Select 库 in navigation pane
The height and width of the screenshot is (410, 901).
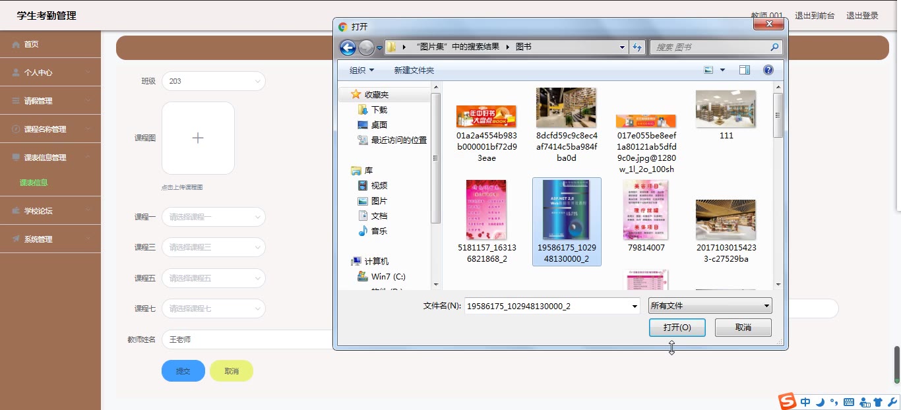(x=361, y=170)
